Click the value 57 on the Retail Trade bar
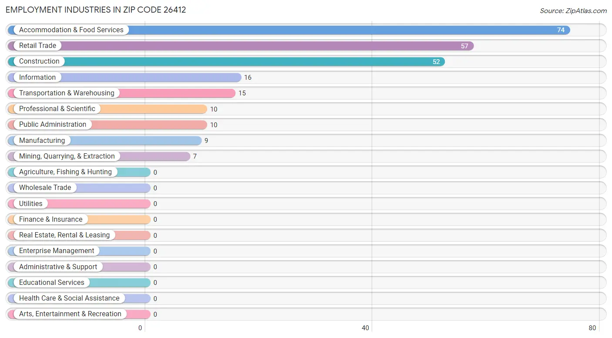 click(x=464, y=46)
